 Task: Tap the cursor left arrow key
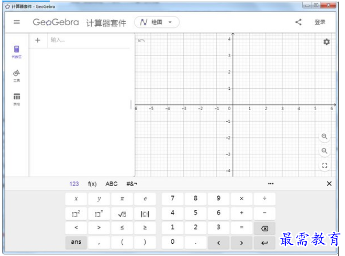pos(218,243)
